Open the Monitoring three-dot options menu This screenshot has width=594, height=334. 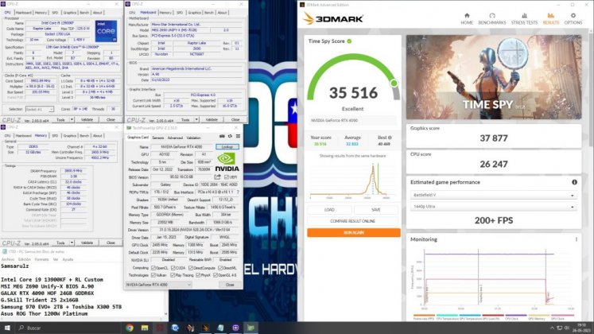pyautogui.click(x=577, y=239)
